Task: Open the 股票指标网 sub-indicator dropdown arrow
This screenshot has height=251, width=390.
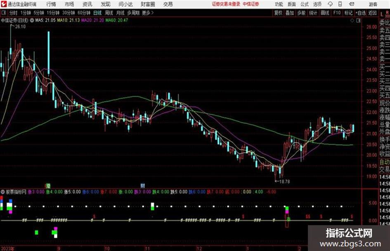Action: pos(3,192)
